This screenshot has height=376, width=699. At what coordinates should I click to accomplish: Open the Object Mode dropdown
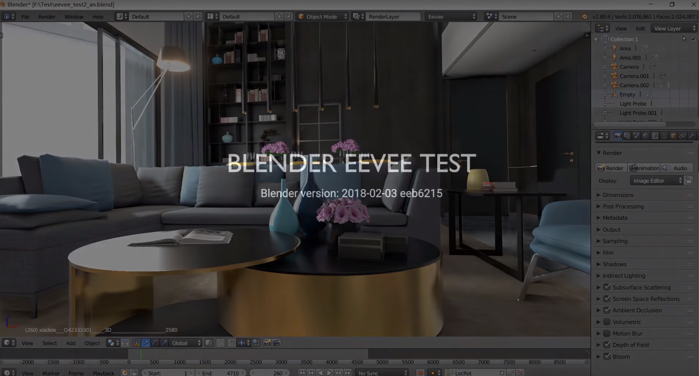pos(323,16)
